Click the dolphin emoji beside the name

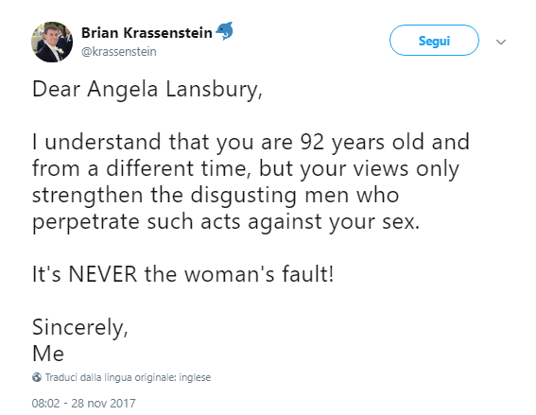click(x=225, y=31)
